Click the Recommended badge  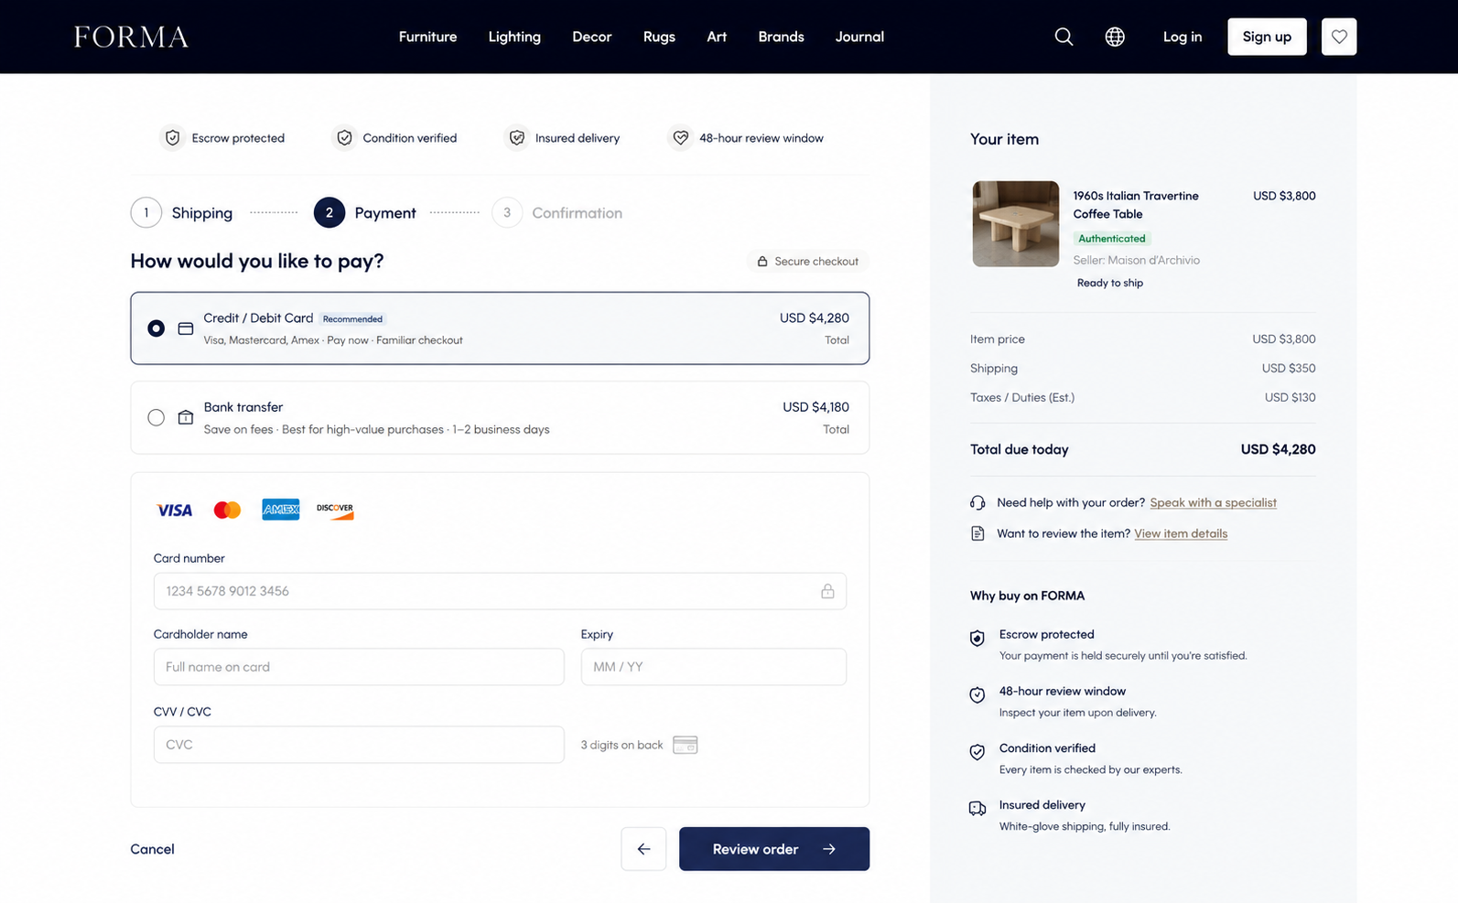(352, 319)
